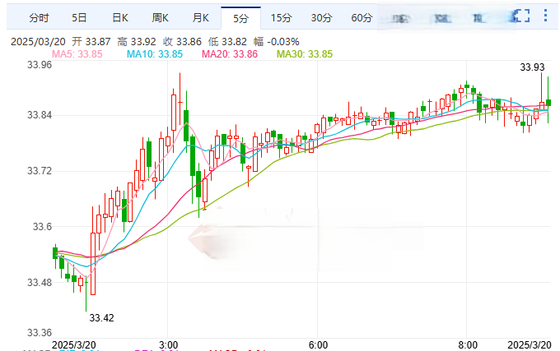The height and width of the screenshot is (351, 560).
Task: Open the 日K daily candlestick tab
Action: click(x=120, y=18)
